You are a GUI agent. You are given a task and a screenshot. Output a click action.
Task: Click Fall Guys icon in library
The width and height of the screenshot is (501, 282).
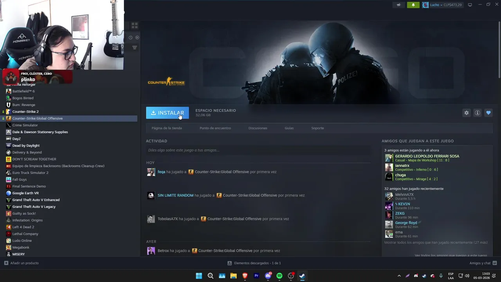[9, 179]
